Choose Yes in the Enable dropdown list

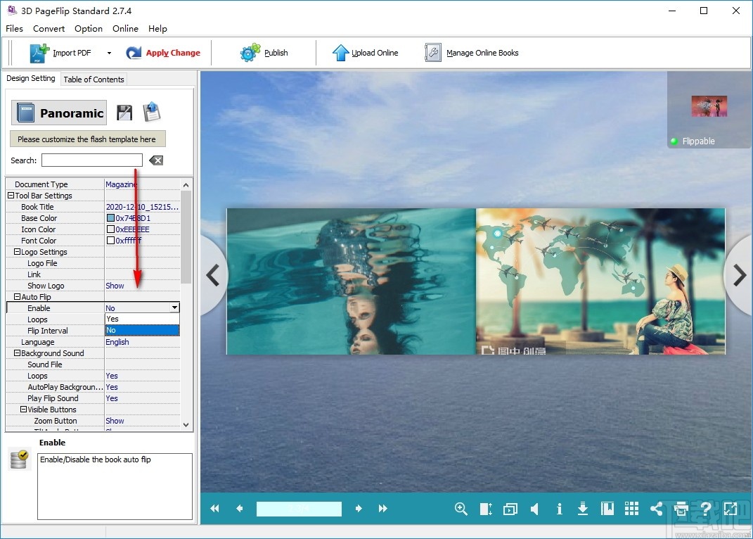click(142, 319)
